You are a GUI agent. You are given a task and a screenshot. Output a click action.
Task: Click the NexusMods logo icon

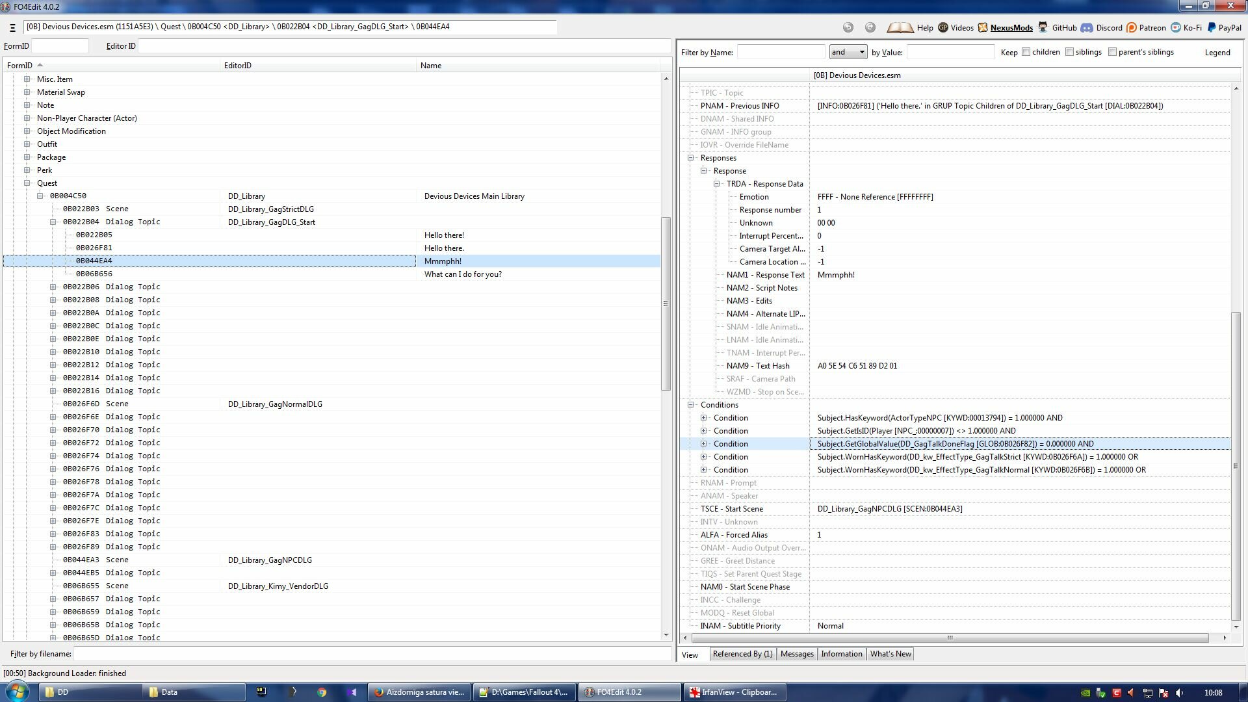click(983, 27)
